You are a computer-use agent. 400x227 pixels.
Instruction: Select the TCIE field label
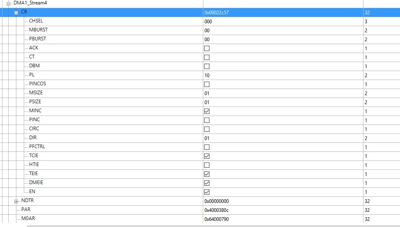[34, 156]
